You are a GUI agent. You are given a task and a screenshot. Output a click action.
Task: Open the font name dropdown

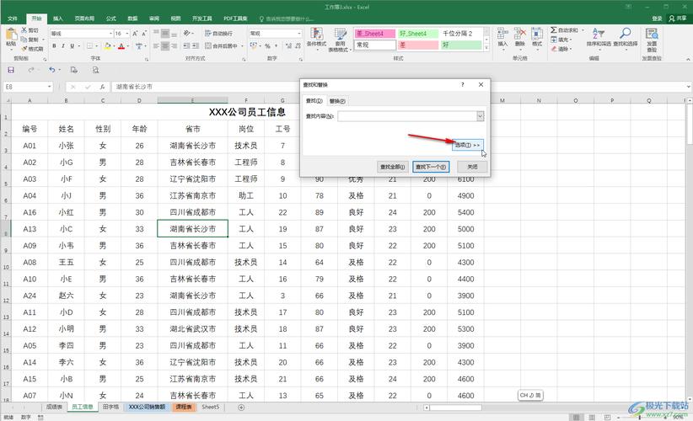[110, 34]
